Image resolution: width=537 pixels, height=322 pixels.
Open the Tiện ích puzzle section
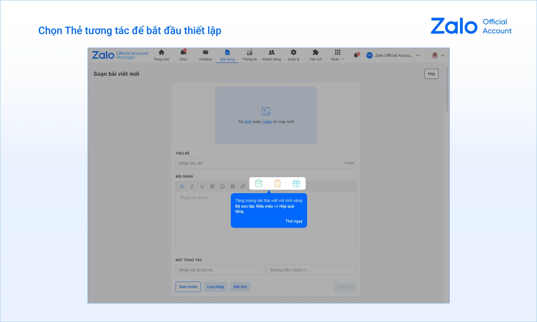pyautogui.click(x=315, y=55)
